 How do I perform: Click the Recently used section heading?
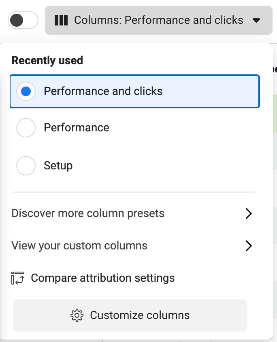coord(47,61)
